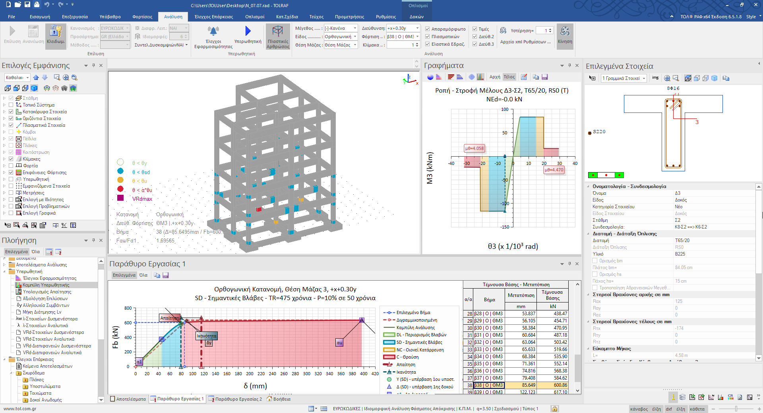
Task: Disable the Απαραμόρφωτο checkbox
Action: click(428, 29)
